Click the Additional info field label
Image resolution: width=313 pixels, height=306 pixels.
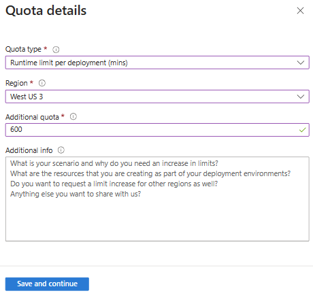(x=29, y=150)
